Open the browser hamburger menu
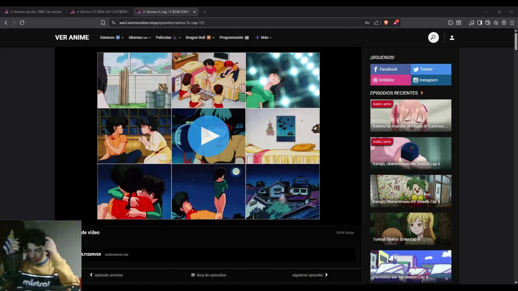The height and width of the screenshot is (291, 518). (x=512, y=23)
